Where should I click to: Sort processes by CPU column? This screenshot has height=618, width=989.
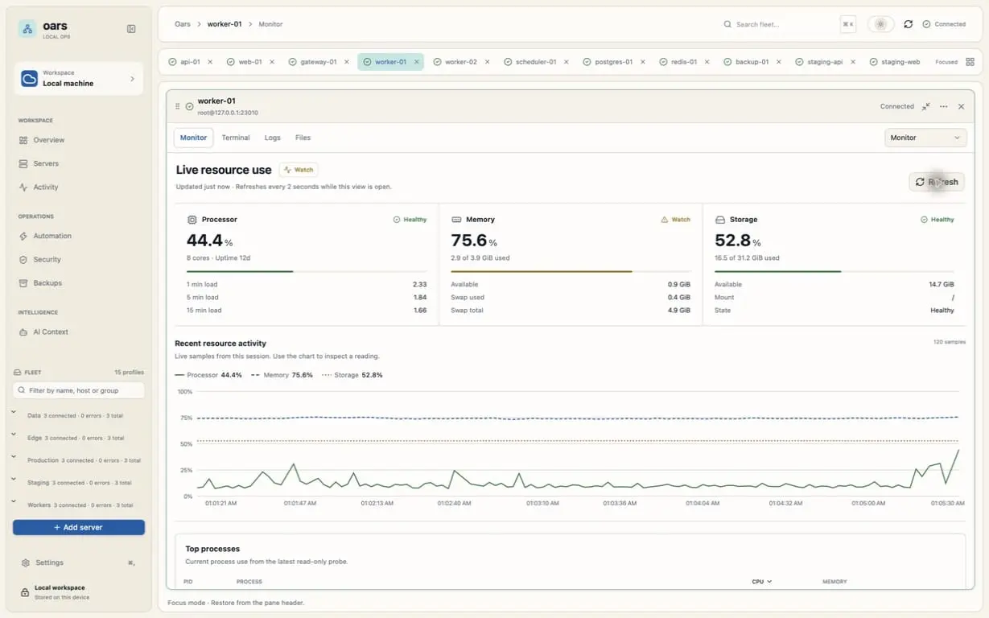761,581
